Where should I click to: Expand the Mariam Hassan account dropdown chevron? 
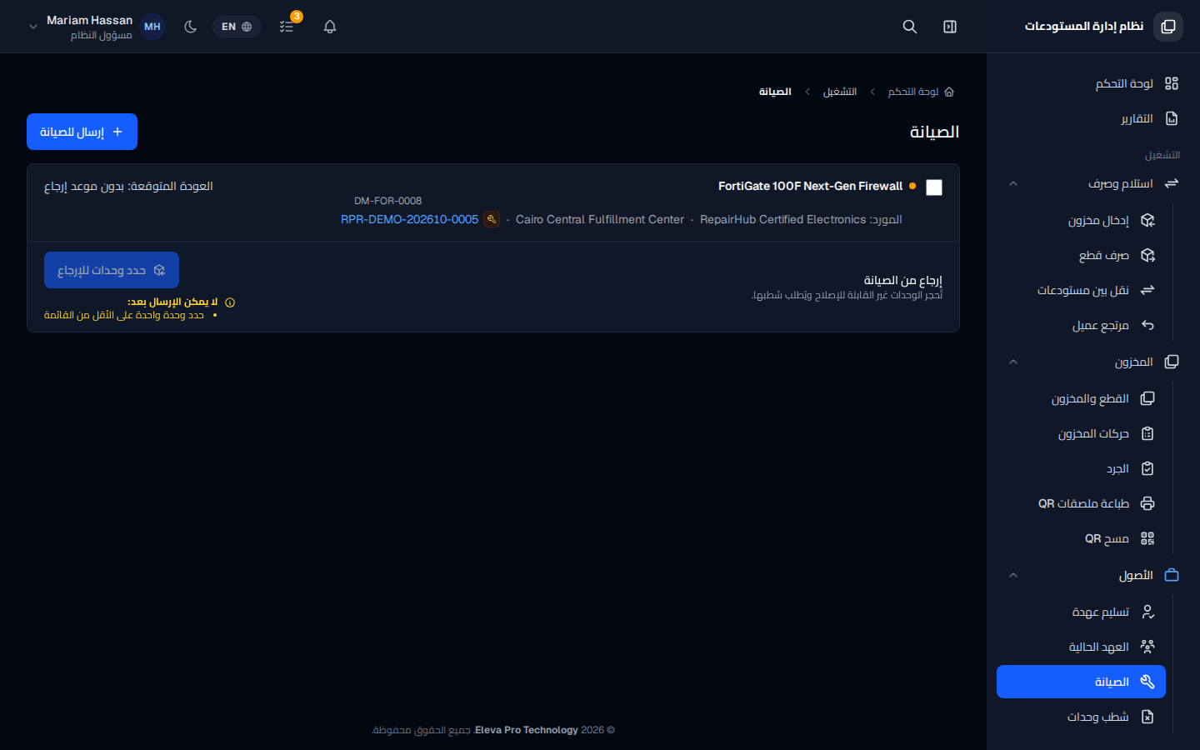(x=33, y=27)
